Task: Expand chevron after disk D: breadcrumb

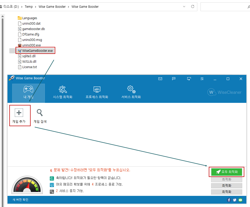Action: (x=22, y=7)
